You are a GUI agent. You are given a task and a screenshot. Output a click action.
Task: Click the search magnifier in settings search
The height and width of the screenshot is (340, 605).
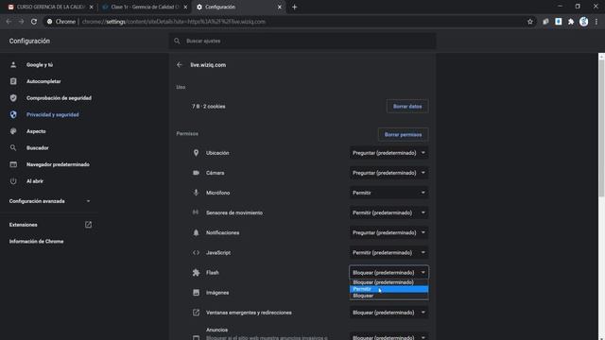tap(177, 41)
